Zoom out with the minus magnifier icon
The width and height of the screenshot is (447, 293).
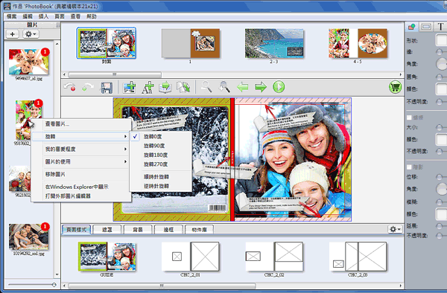[206, 87]
